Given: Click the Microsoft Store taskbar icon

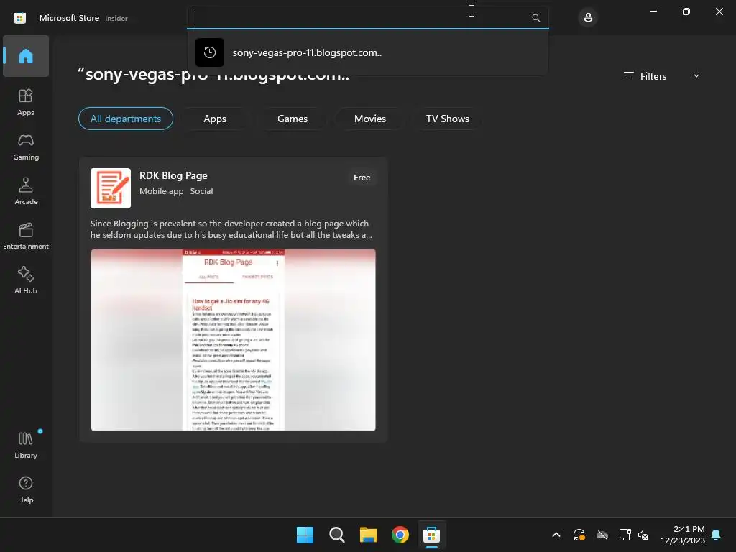Looking at the screenshot, I should 432,535.
